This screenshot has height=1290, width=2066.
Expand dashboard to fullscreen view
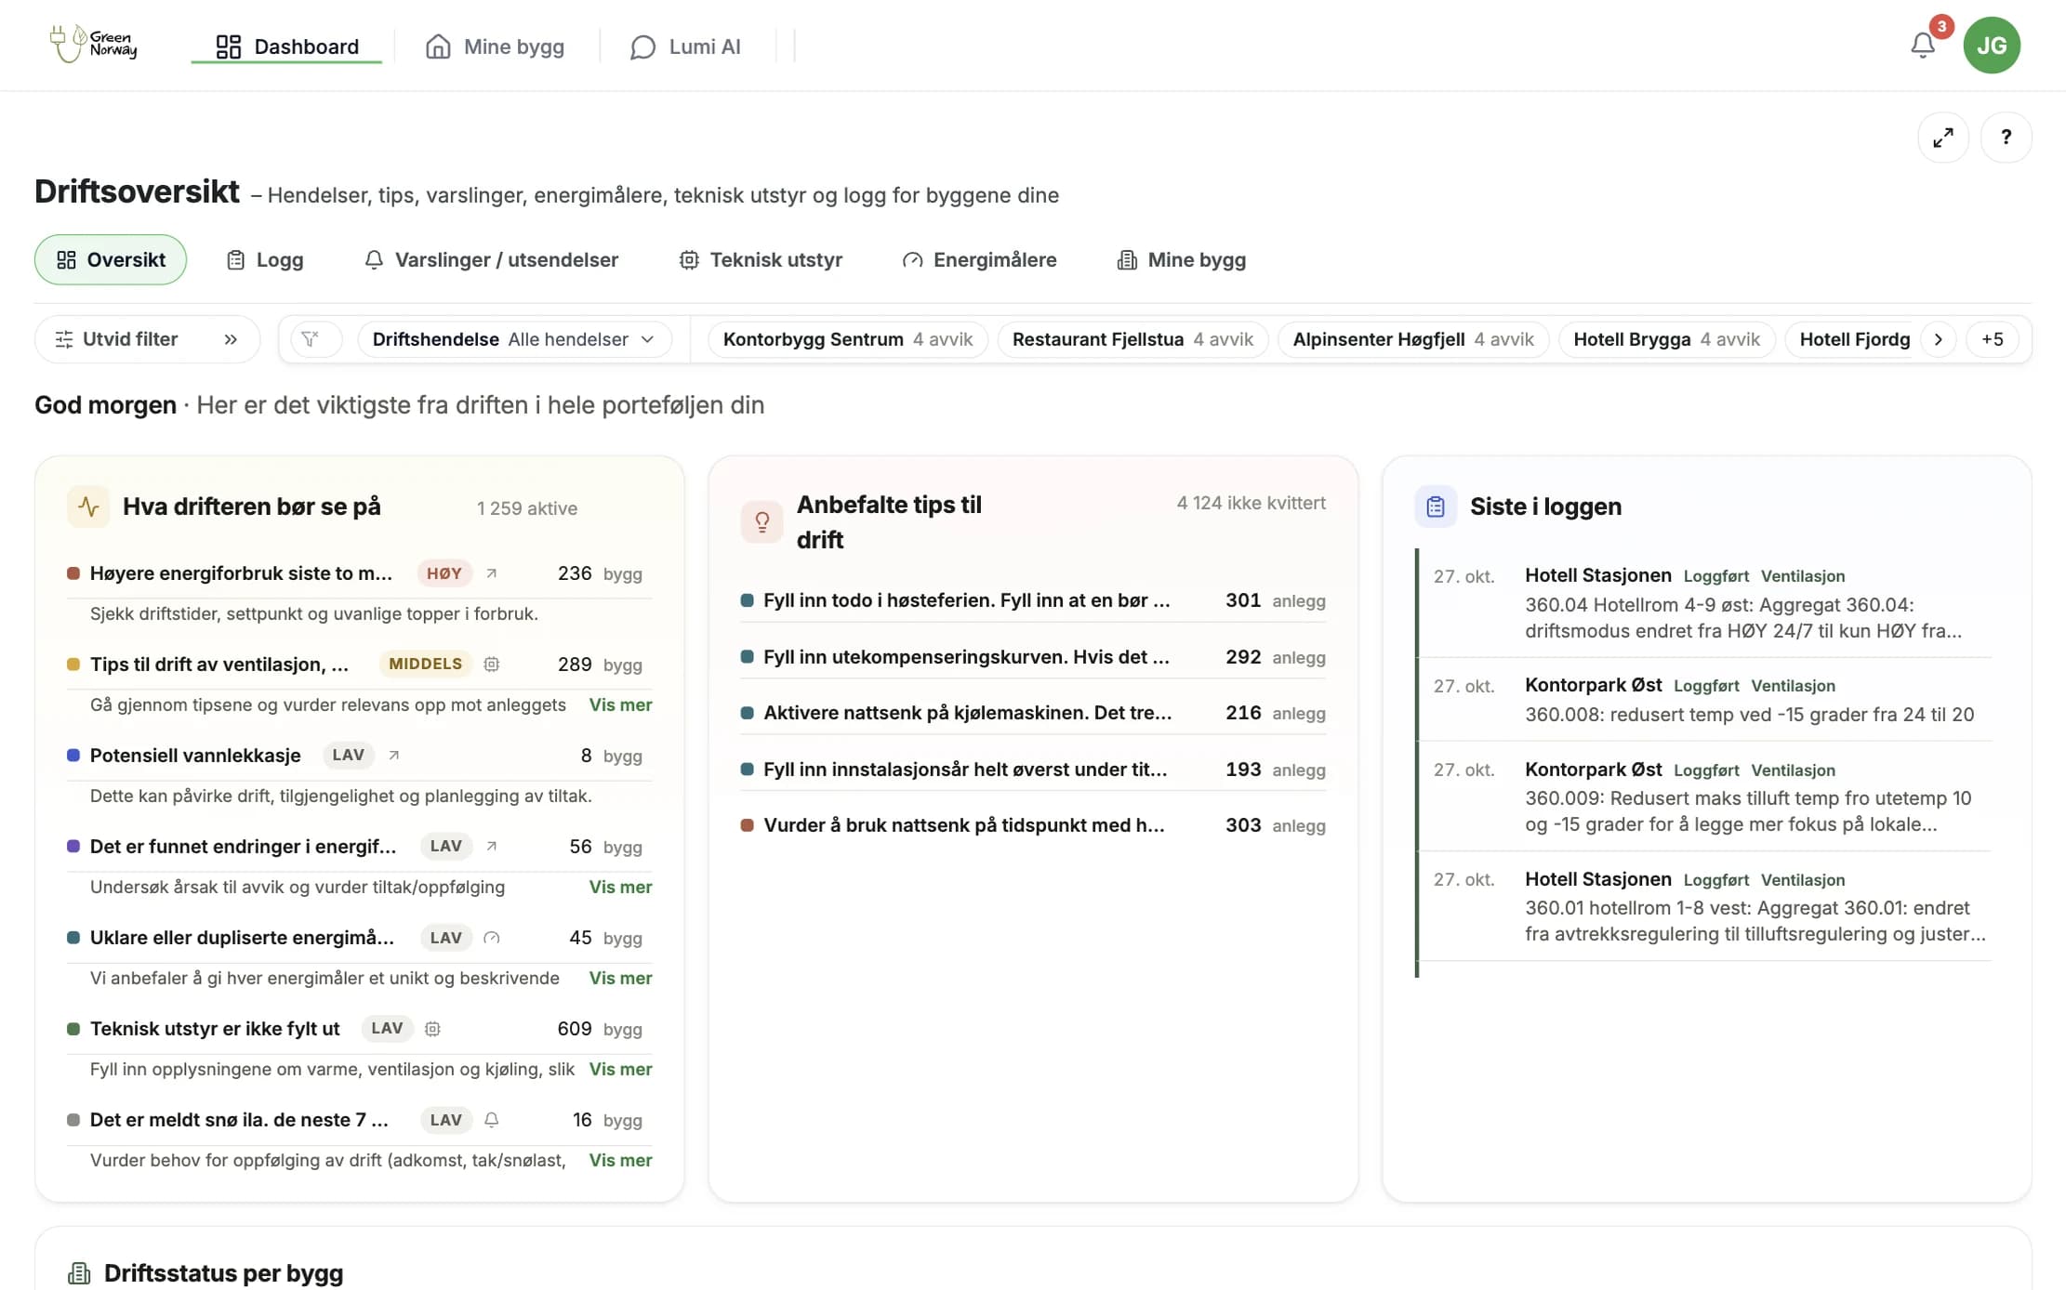1943,138
